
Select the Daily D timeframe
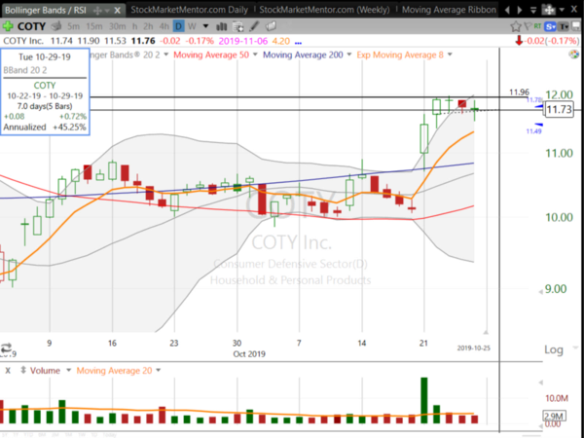[x=179, y=26]
